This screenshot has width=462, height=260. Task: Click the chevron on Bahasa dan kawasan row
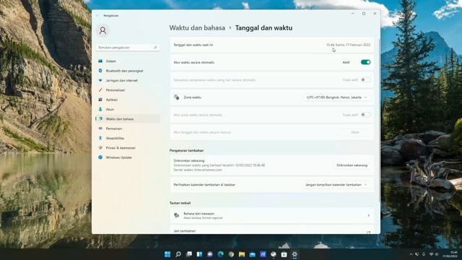coord(368,215)
